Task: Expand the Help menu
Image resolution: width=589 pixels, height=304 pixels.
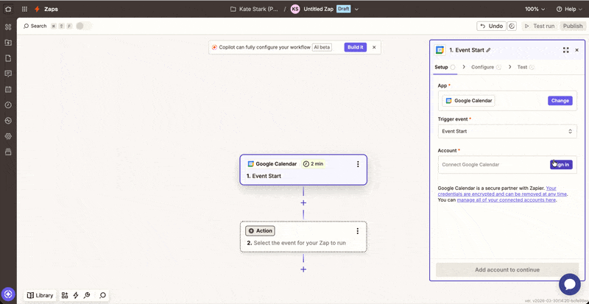Action: [568, 9]
